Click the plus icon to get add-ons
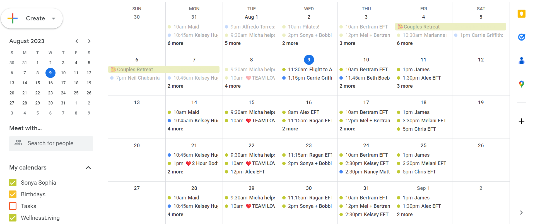Image resolution: width=533 pixels, height=224 pixels. (x=521, y=121)
